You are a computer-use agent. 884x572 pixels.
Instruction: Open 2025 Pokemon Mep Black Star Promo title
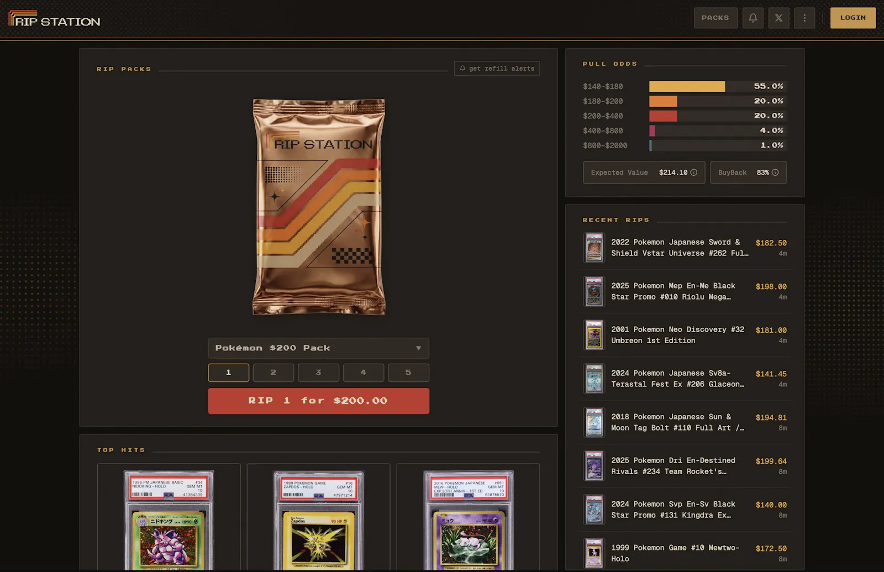tap(673, 291)
